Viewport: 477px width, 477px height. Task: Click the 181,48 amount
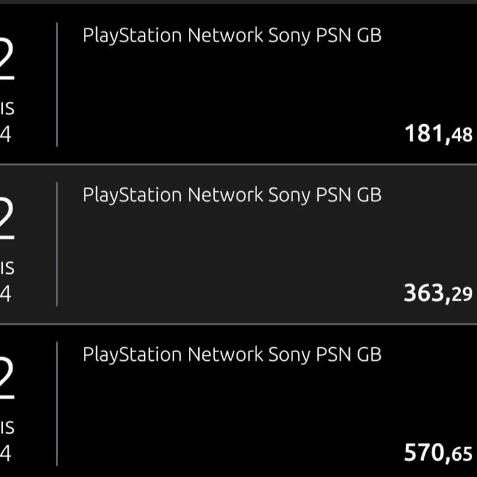438,134
